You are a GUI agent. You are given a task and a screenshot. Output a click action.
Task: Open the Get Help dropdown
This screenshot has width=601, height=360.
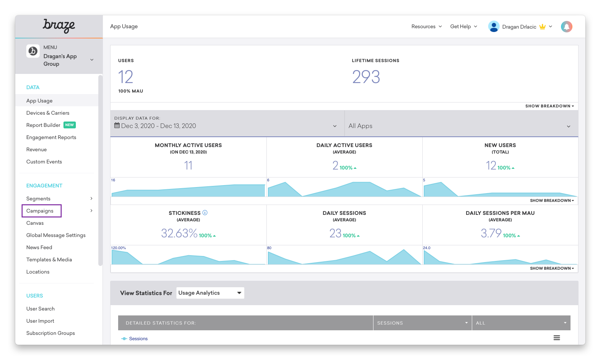pyautogui.click(x=463, y=26)
